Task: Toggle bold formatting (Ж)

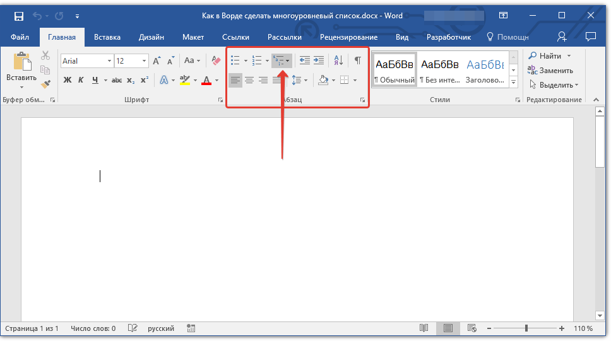Action: (x=68, y=80)
